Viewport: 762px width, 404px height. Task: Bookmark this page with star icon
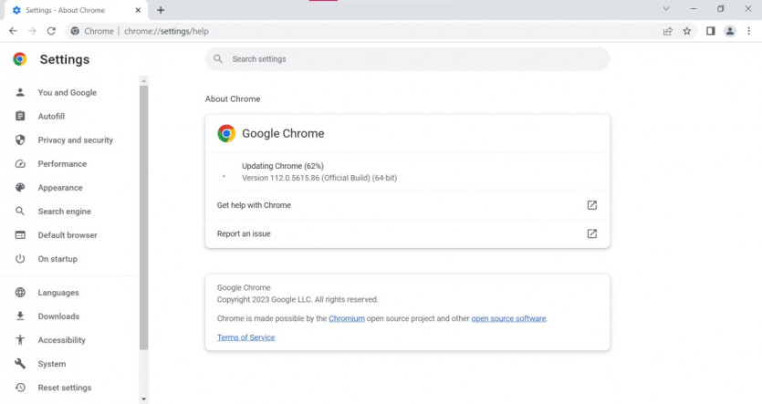(x=687, y=31)
